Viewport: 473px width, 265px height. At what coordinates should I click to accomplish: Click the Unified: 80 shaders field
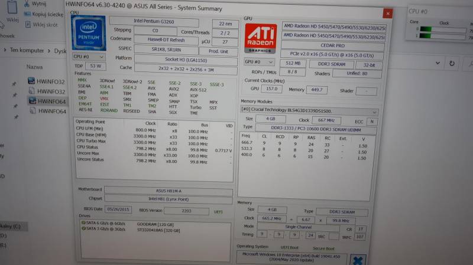coord(357,73)
